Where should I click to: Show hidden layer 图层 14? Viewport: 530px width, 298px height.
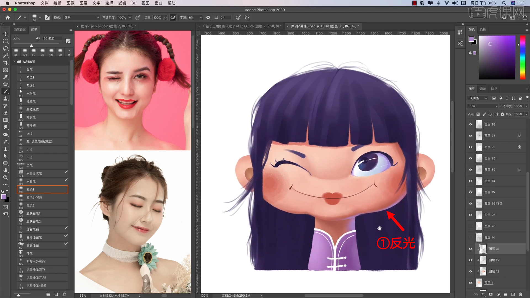(x=470, y=238)
